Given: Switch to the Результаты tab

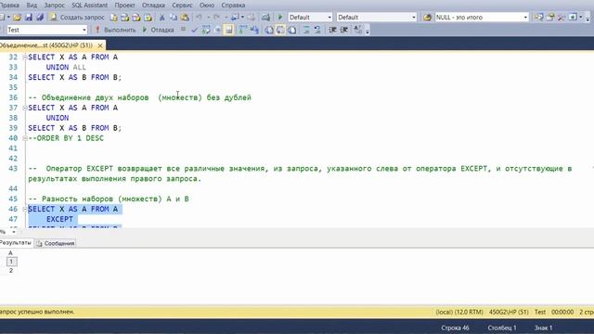Looking at the screenshot, I should (16, 243).
